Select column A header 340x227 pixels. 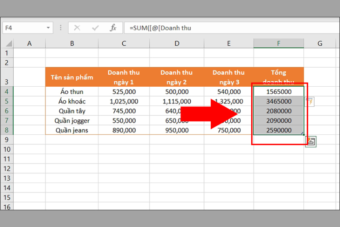pyautogui.click(x=29, y=44)
